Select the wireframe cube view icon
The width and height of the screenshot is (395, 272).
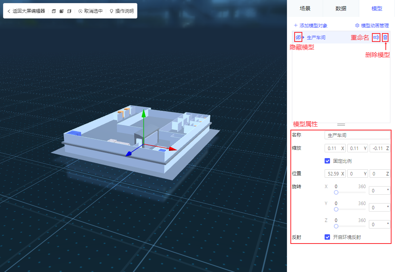[54, 11]
